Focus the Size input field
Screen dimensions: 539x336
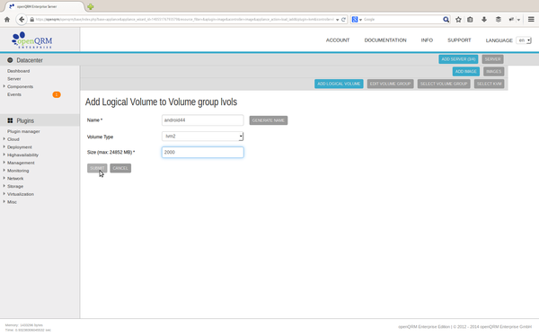202,153
